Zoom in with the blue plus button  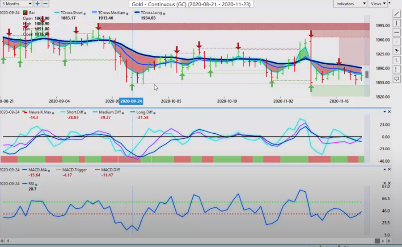pos(38,4)
